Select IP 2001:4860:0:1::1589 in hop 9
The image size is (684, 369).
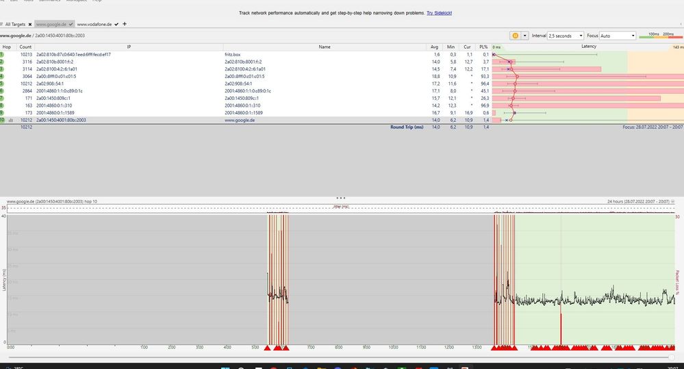coord(55,112)
